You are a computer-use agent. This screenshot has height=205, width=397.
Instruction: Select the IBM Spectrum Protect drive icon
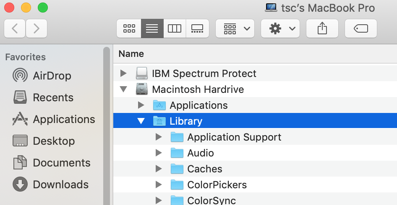coord(141,73)
